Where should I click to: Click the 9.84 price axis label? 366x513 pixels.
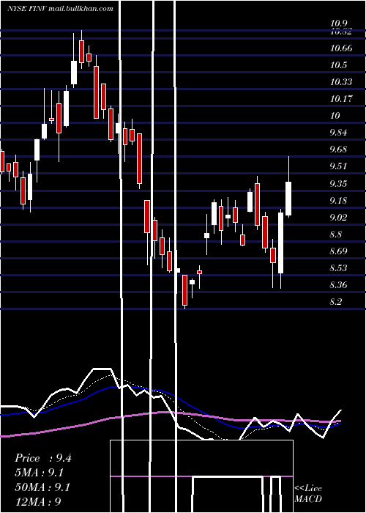point(338,133)
